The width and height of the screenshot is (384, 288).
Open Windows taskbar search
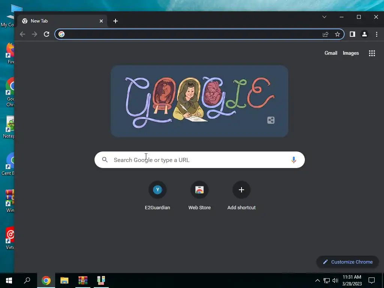click(x=27, y=280)
